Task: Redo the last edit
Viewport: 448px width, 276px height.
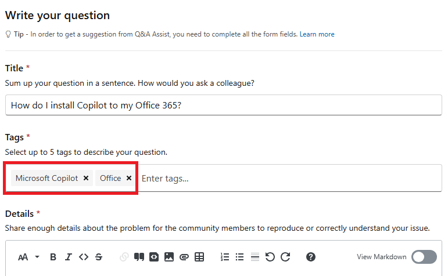Action: [285, 257]
